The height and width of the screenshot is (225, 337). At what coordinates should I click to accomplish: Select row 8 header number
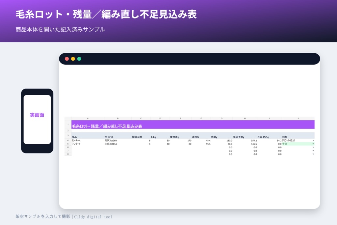pos(68,154)
